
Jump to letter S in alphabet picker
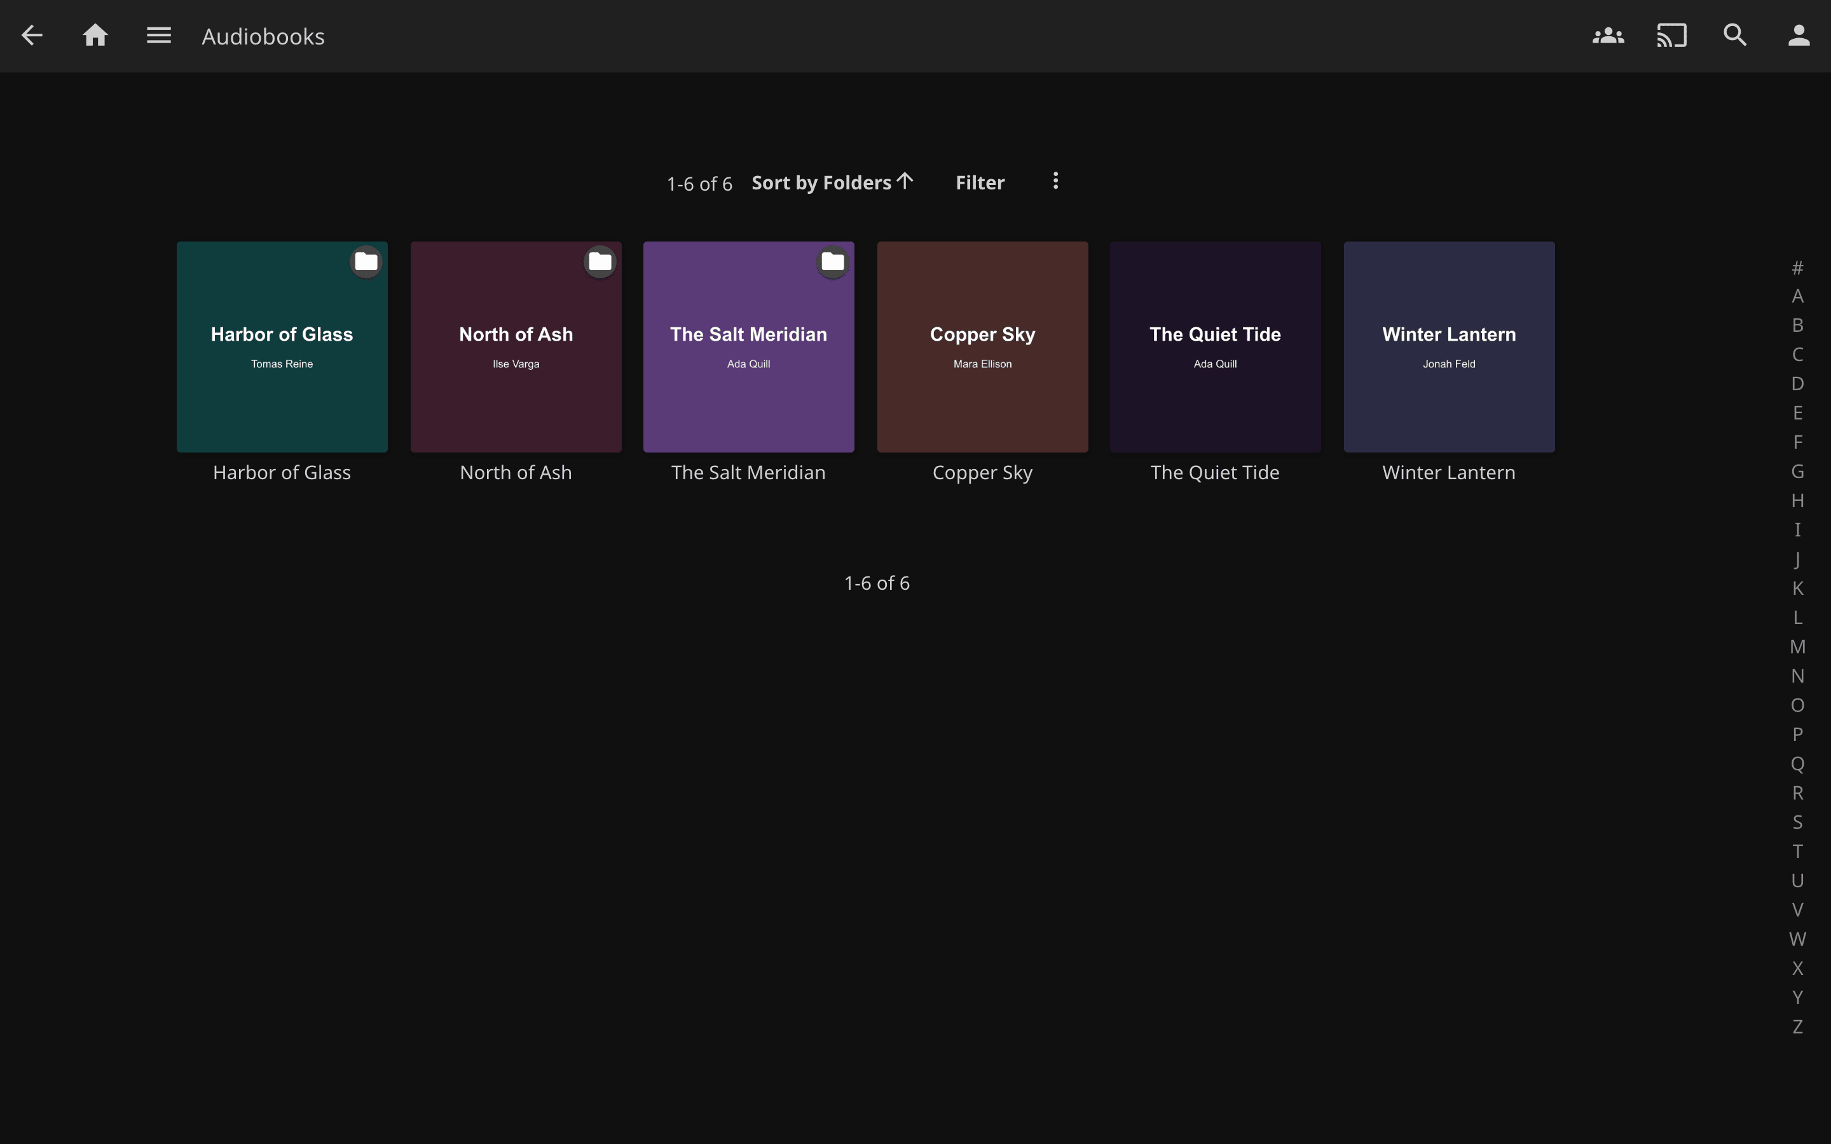click(x=1798, y=822)
